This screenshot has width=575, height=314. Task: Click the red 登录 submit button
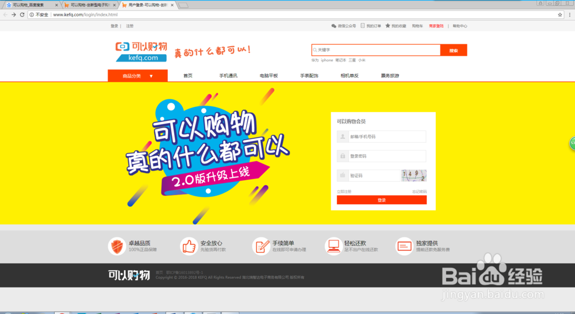[382, 200]
